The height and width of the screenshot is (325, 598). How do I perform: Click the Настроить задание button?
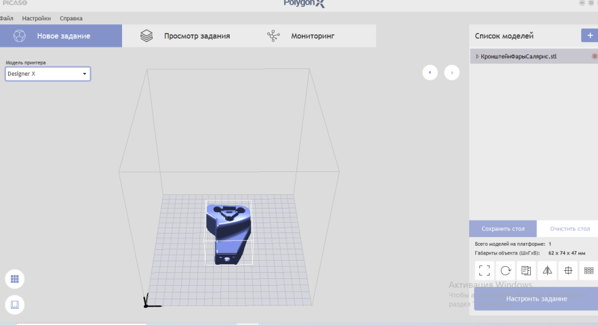point(536,299)
